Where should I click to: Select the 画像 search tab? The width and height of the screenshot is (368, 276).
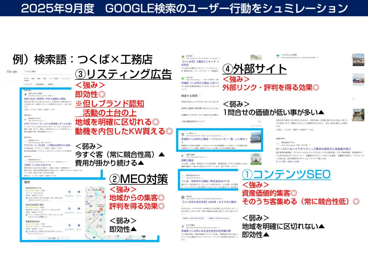39,79
